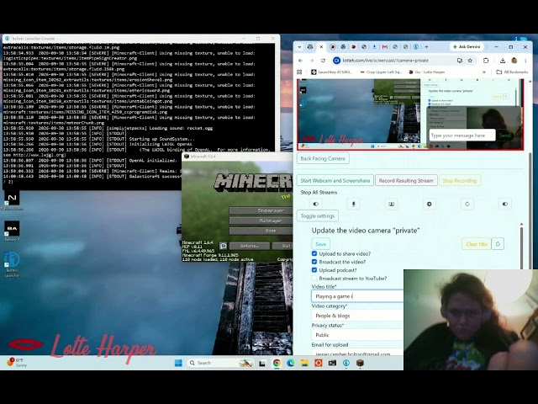Switch to the download-icon tab
The height and width of the screenshot is (404, 538).
(374, 47)
